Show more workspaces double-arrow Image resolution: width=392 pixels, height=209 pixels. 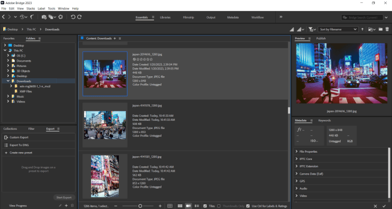(x=281, y=17)
